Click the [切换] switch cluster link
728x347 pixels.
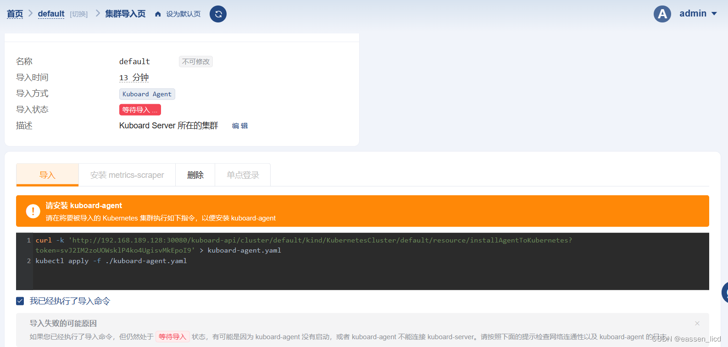pos(79,14)
